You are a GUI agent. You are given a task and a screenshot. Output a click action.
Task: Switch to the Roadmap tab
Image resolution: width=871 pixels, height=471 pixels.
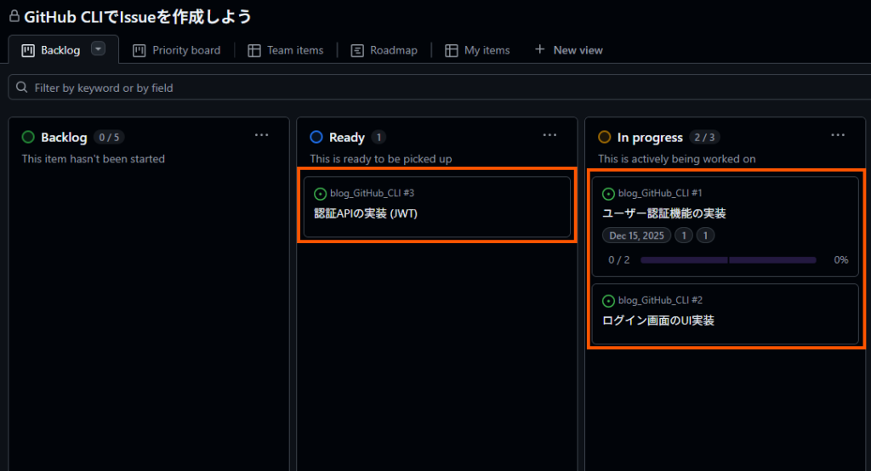384,50
